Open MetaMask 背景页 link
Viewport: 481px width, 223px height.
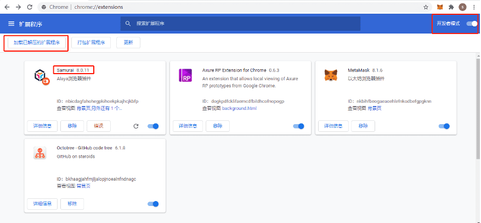(374, 108)
